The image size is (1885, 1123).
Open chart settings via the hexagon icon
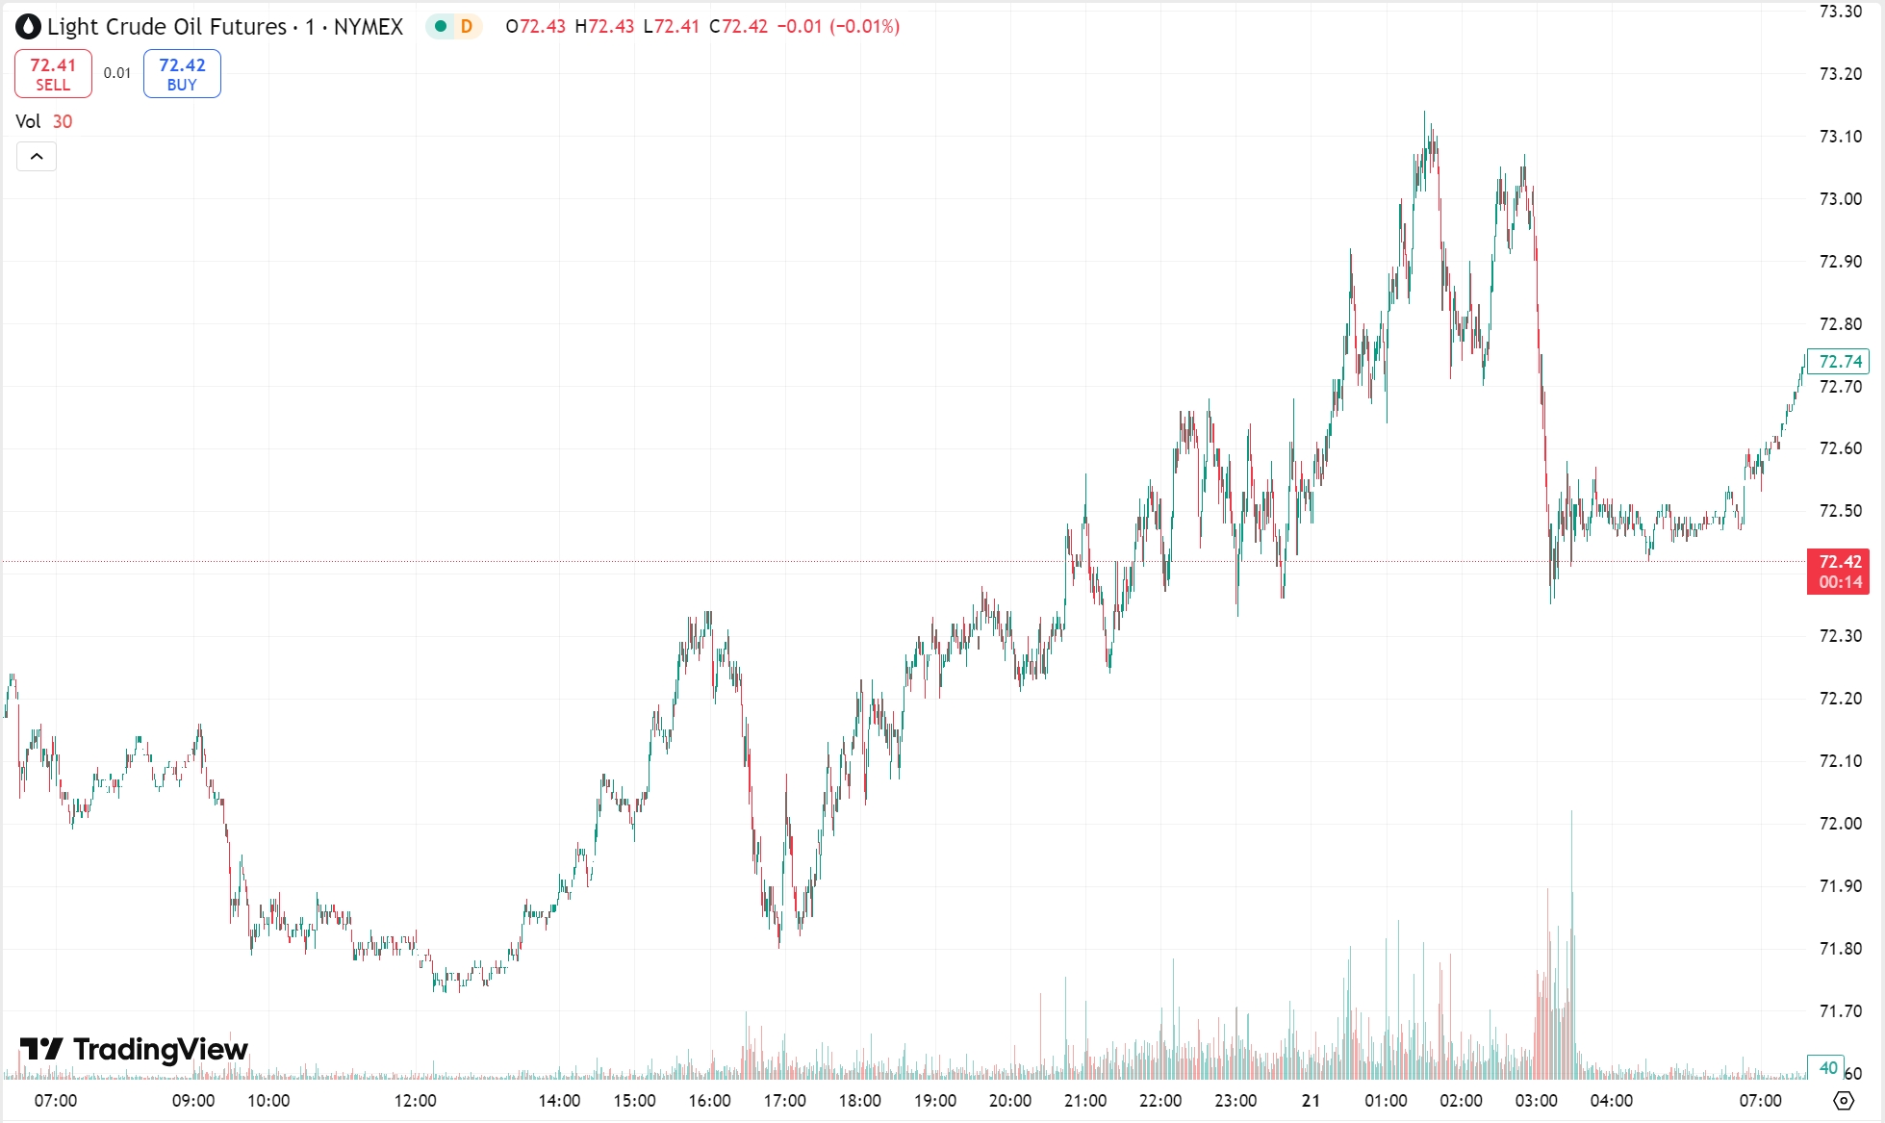1846,1101
